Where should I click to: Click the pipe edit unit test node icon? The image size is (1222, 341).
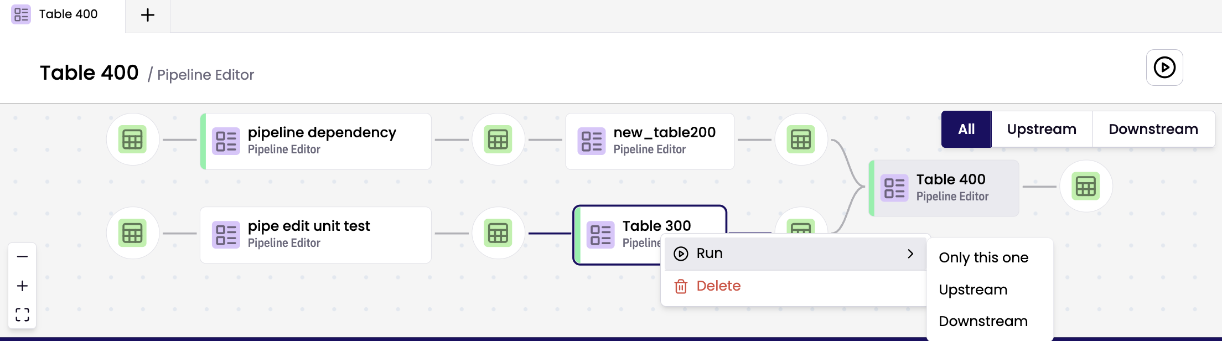click(x=226, y=235)
